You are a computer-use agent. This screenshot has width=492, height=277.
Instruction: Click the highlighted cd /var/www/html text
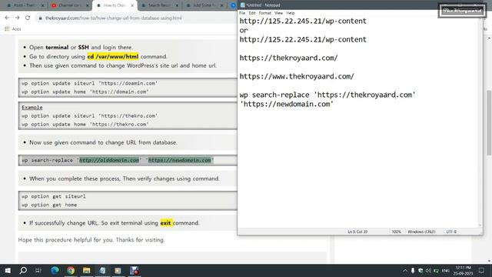click(113, 56)
